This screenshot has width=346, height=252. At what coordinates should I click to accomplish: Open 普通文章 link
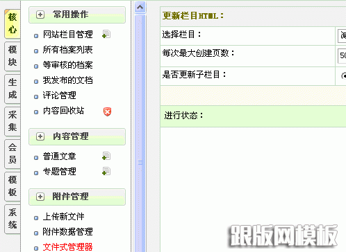[60, 156]
